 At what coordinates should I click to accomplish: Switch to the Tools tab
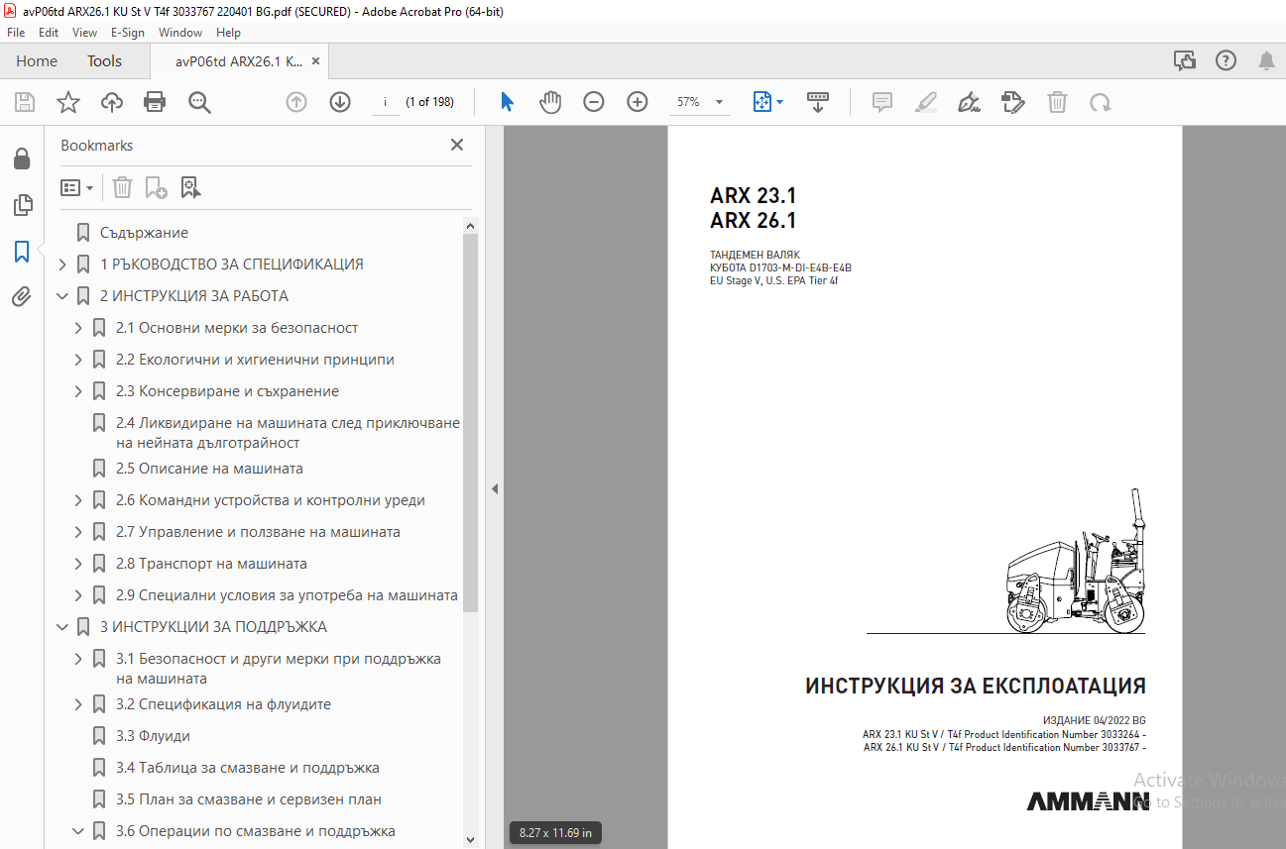pos(104,61)
